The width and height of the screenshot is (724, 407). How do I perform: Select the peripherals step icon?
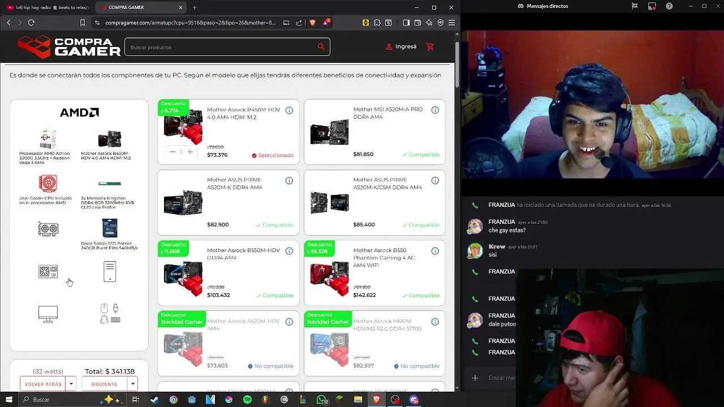[110, 314]
